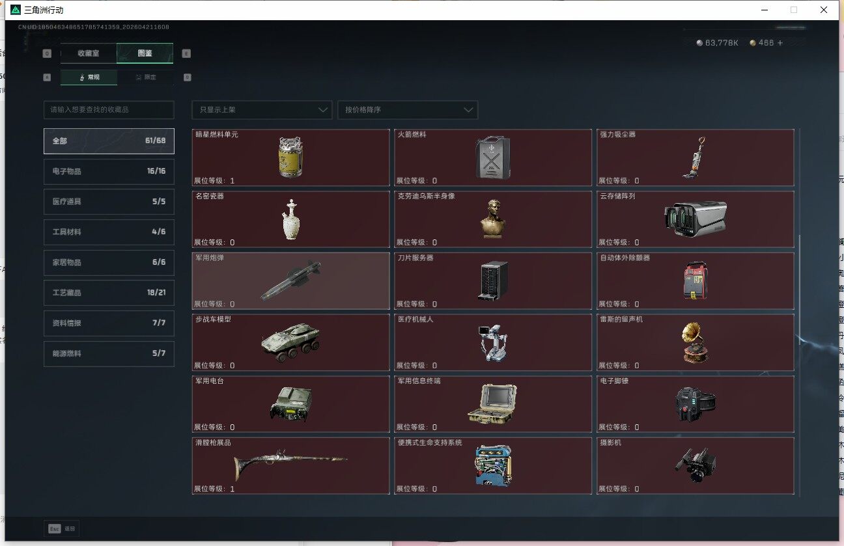Click the 步战车模型 armored vehicle icon
Image resolution: width=844 pixels, height=546 pixels.
(290, 342)
